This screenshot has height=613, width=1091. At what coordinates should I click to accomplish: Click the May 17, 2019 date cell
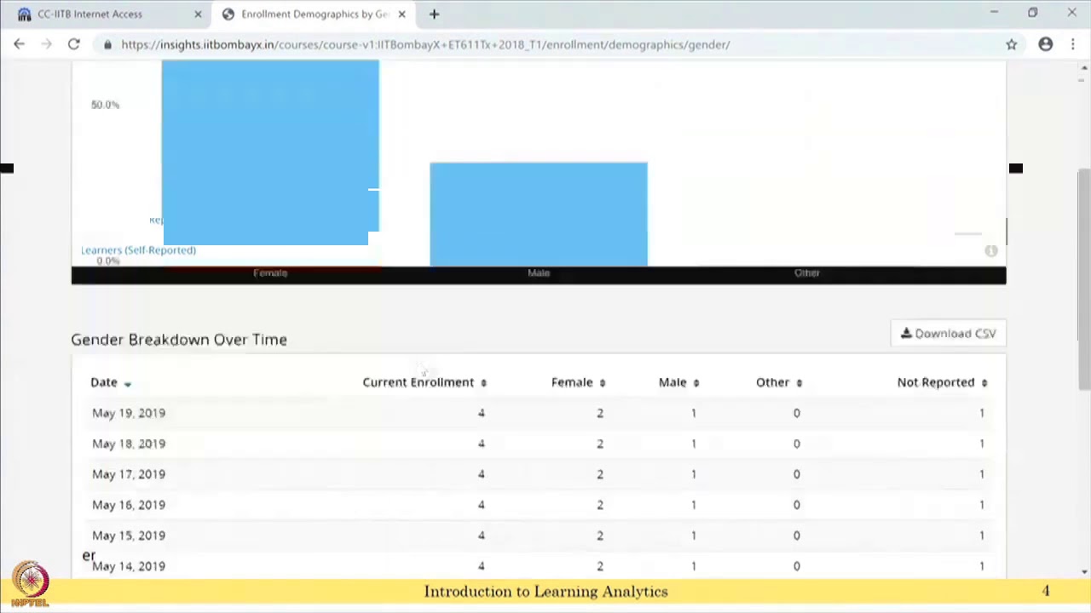click(129, 474)
